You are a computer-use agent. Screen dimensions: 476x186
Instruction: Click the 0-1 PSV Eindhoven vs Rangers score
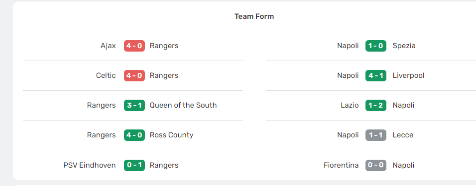click(134, 165)
